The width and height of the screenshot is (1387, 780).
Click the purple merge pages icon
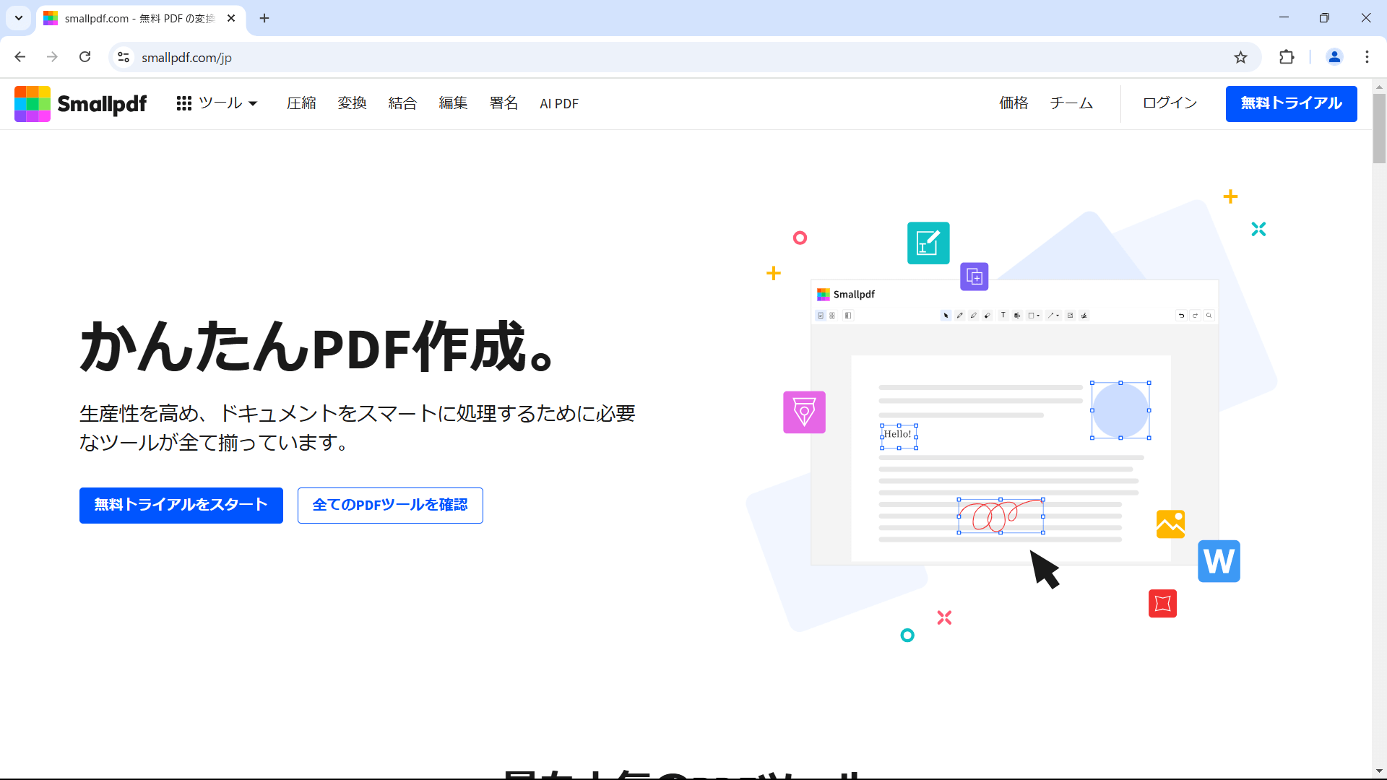click(975, 277)
